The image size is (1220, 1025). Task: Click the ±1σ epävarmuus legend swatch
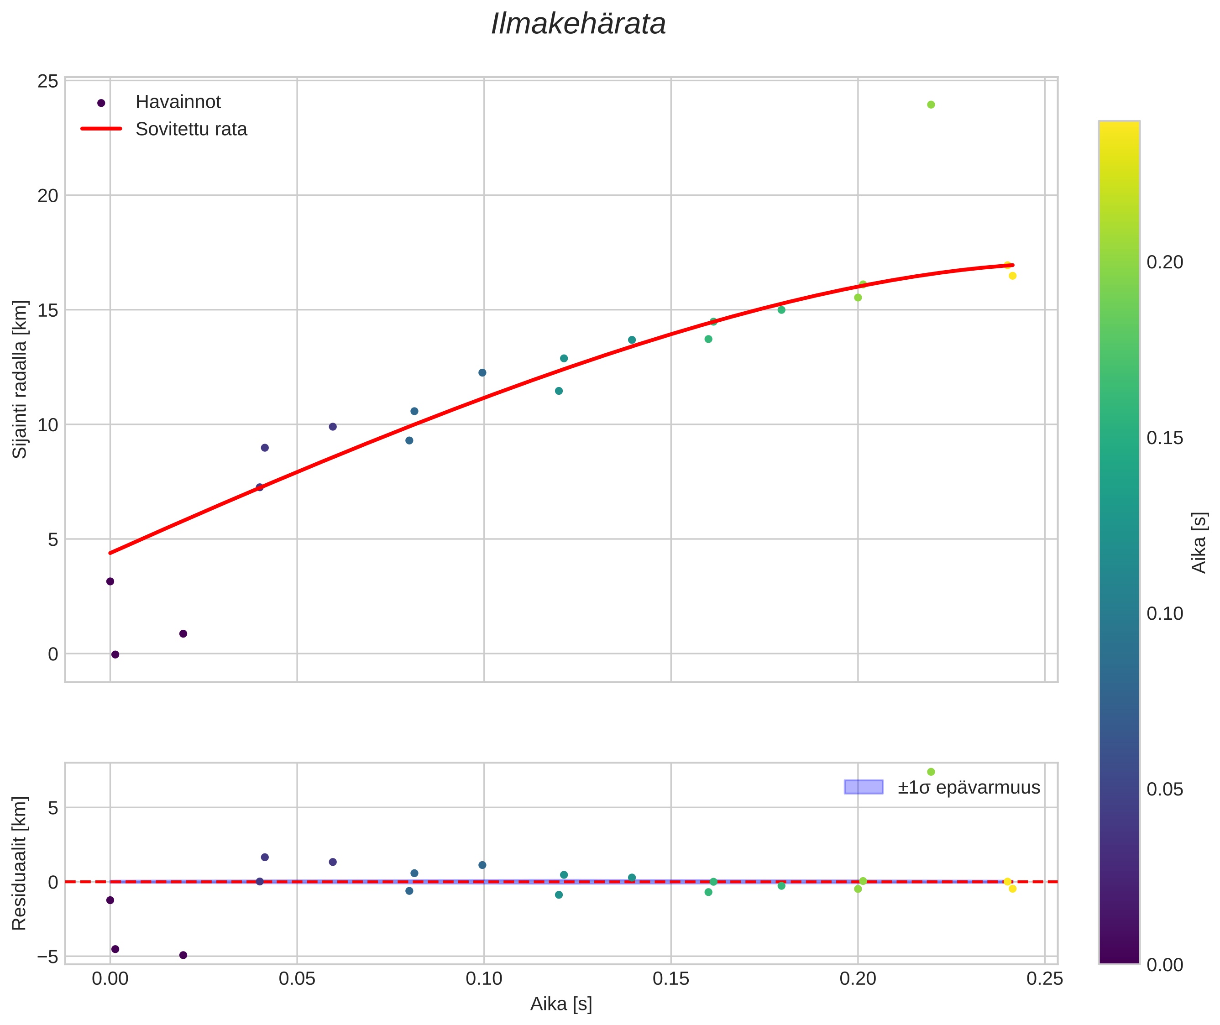[863, 787]
